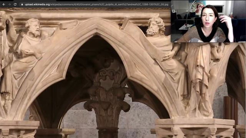Click the presenter webcam video overlay

point(208,21)
